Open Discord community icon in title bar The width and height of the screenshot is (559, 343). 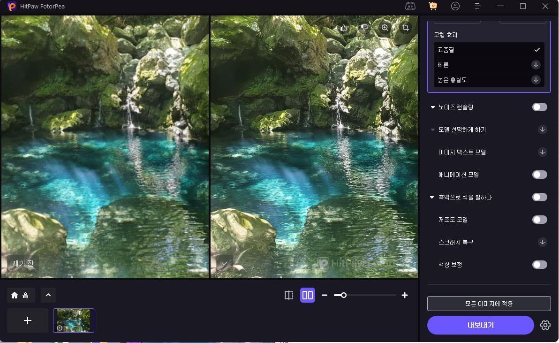pos(410,6)
